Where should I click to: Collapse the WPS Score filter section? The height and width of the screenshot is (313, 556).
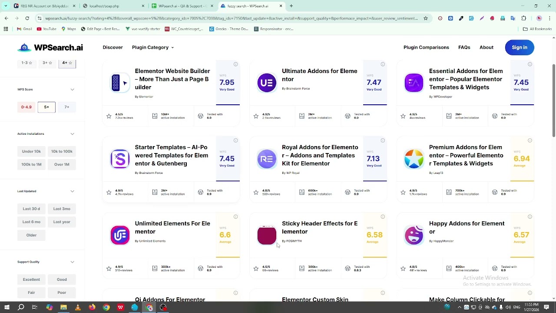[x=72, y=90]
